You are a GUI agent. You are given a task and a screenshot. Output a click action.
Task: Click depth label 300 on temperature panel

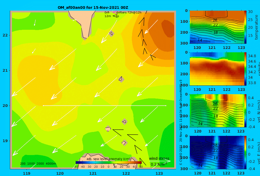point(184,43)
